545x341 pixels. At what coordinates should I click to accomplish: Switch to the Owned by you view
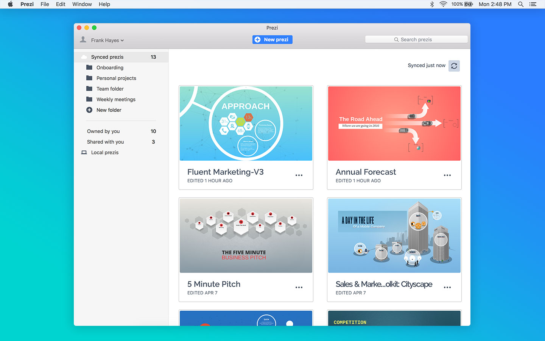tap(103, 131)
